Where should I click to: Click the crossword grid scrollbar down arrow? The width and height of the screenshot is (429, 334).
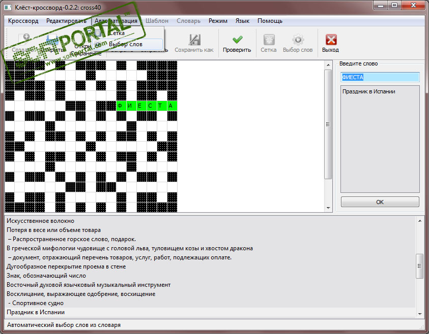(328, 208)
